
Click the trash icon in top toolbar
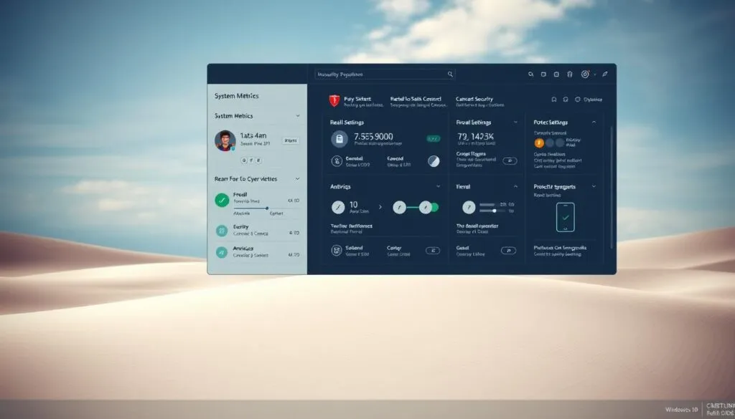point(569,74)
